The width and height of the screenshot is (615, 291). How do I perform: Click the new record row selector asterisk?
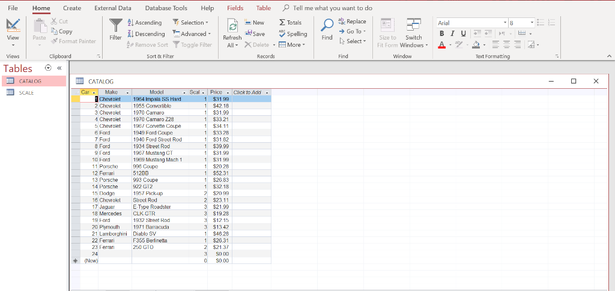(75, 260)
